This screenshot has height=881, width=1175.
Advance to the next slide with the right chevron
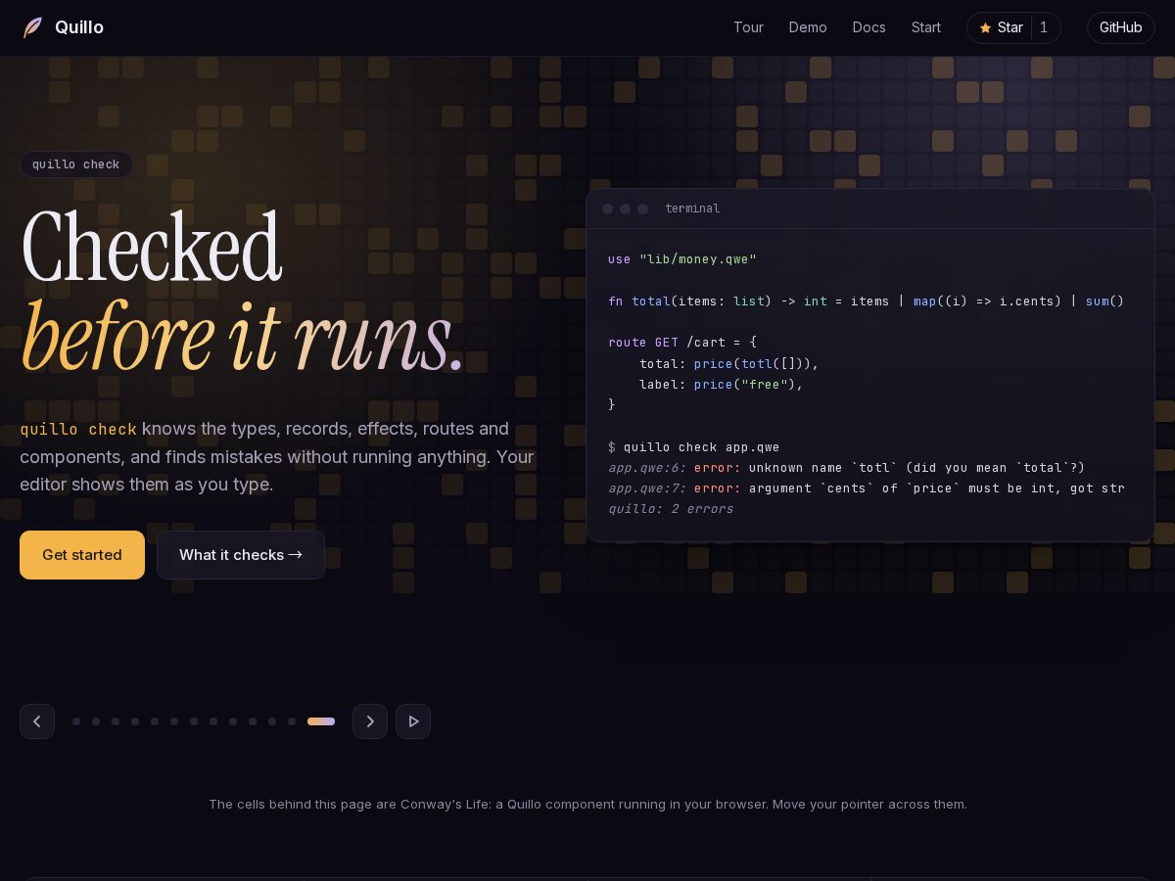point(370,721)
